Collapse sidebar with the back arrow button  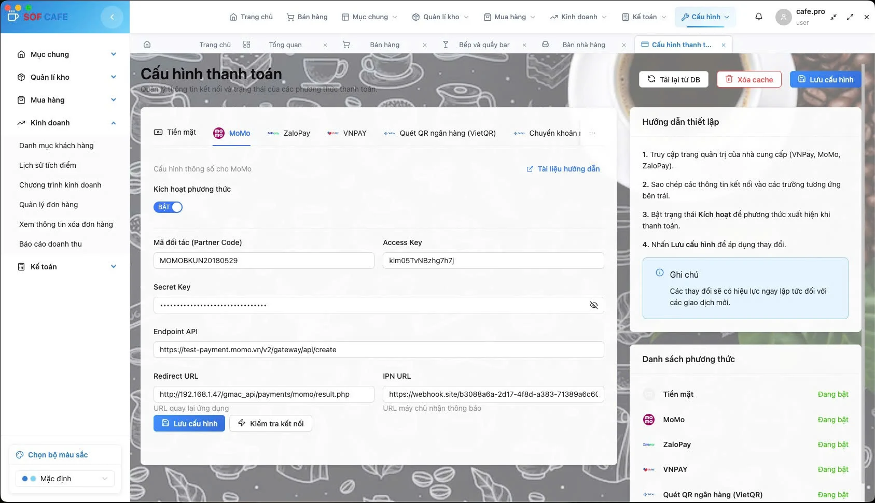[112, 17]
